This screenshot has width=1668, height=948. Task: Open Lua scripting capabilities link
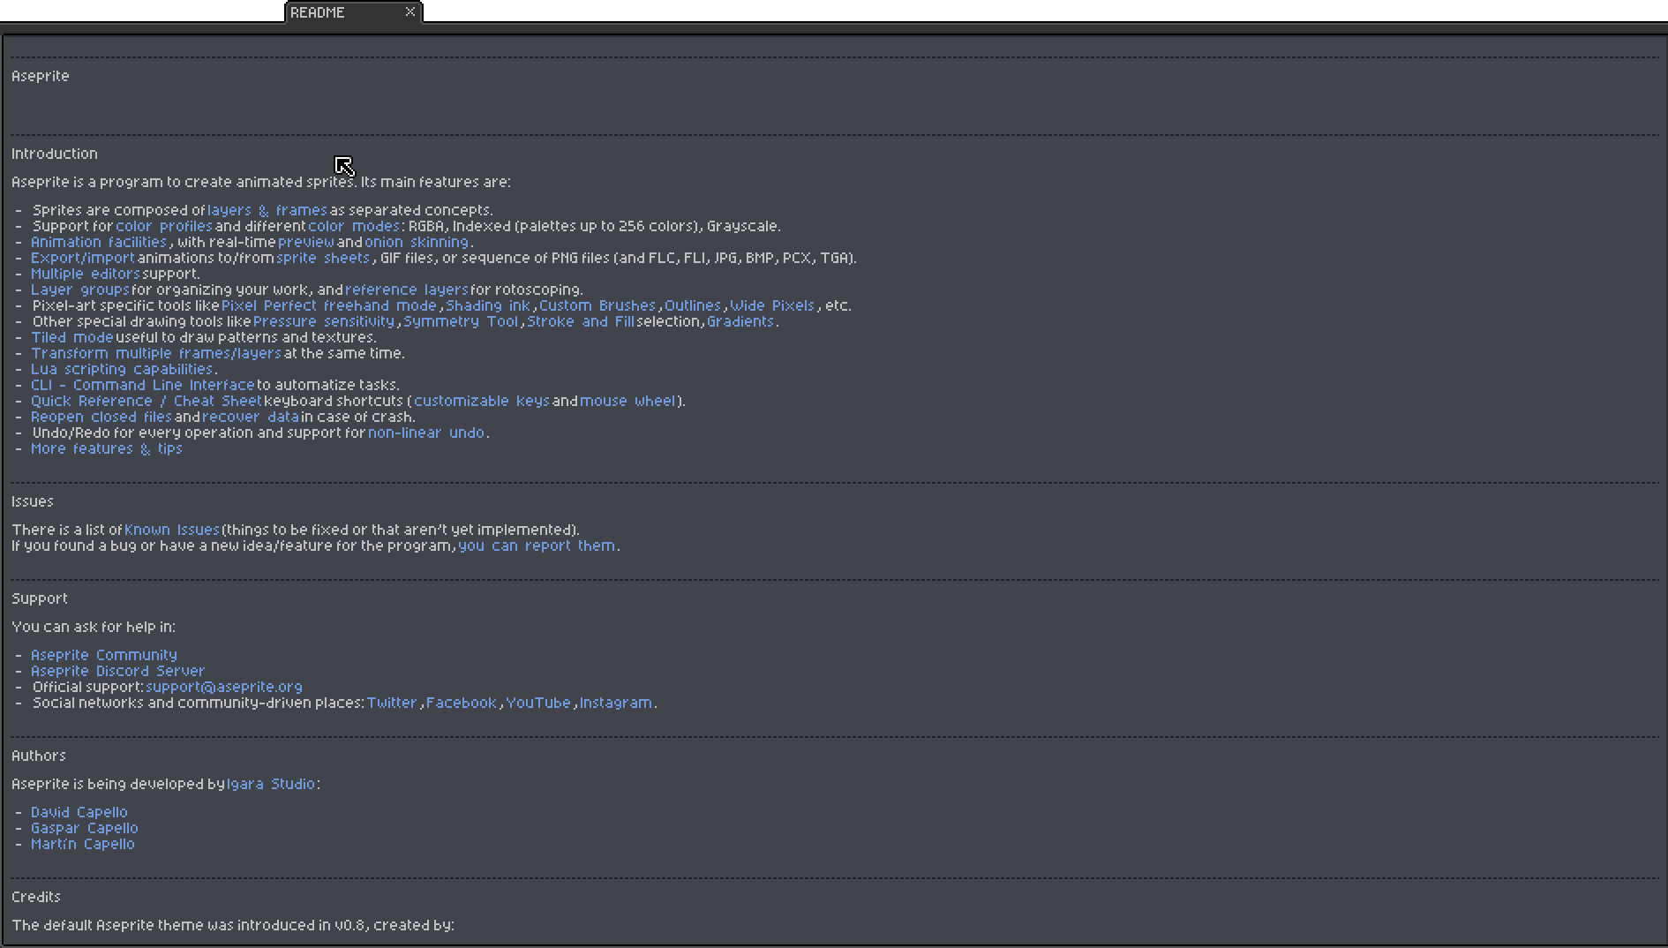[122, 369]
